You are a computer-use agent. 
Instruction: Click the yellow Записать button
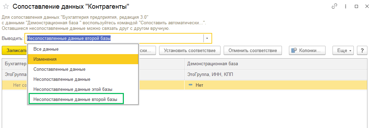tap(15, 50)
